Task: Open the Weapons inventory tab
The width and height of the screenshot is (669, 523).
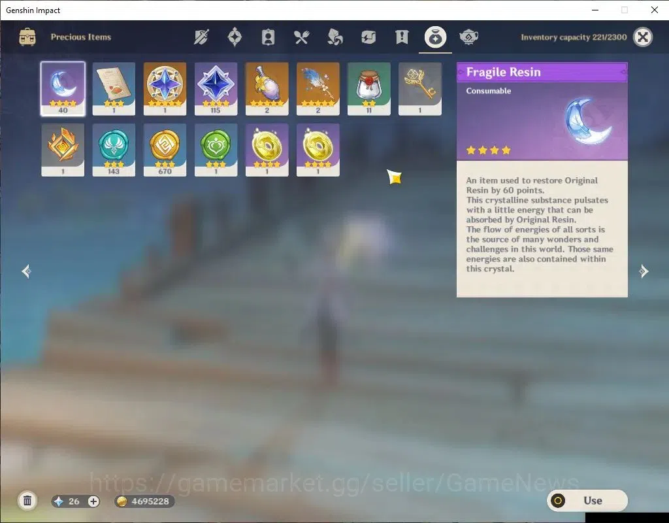Action: [x=201, y=37]
